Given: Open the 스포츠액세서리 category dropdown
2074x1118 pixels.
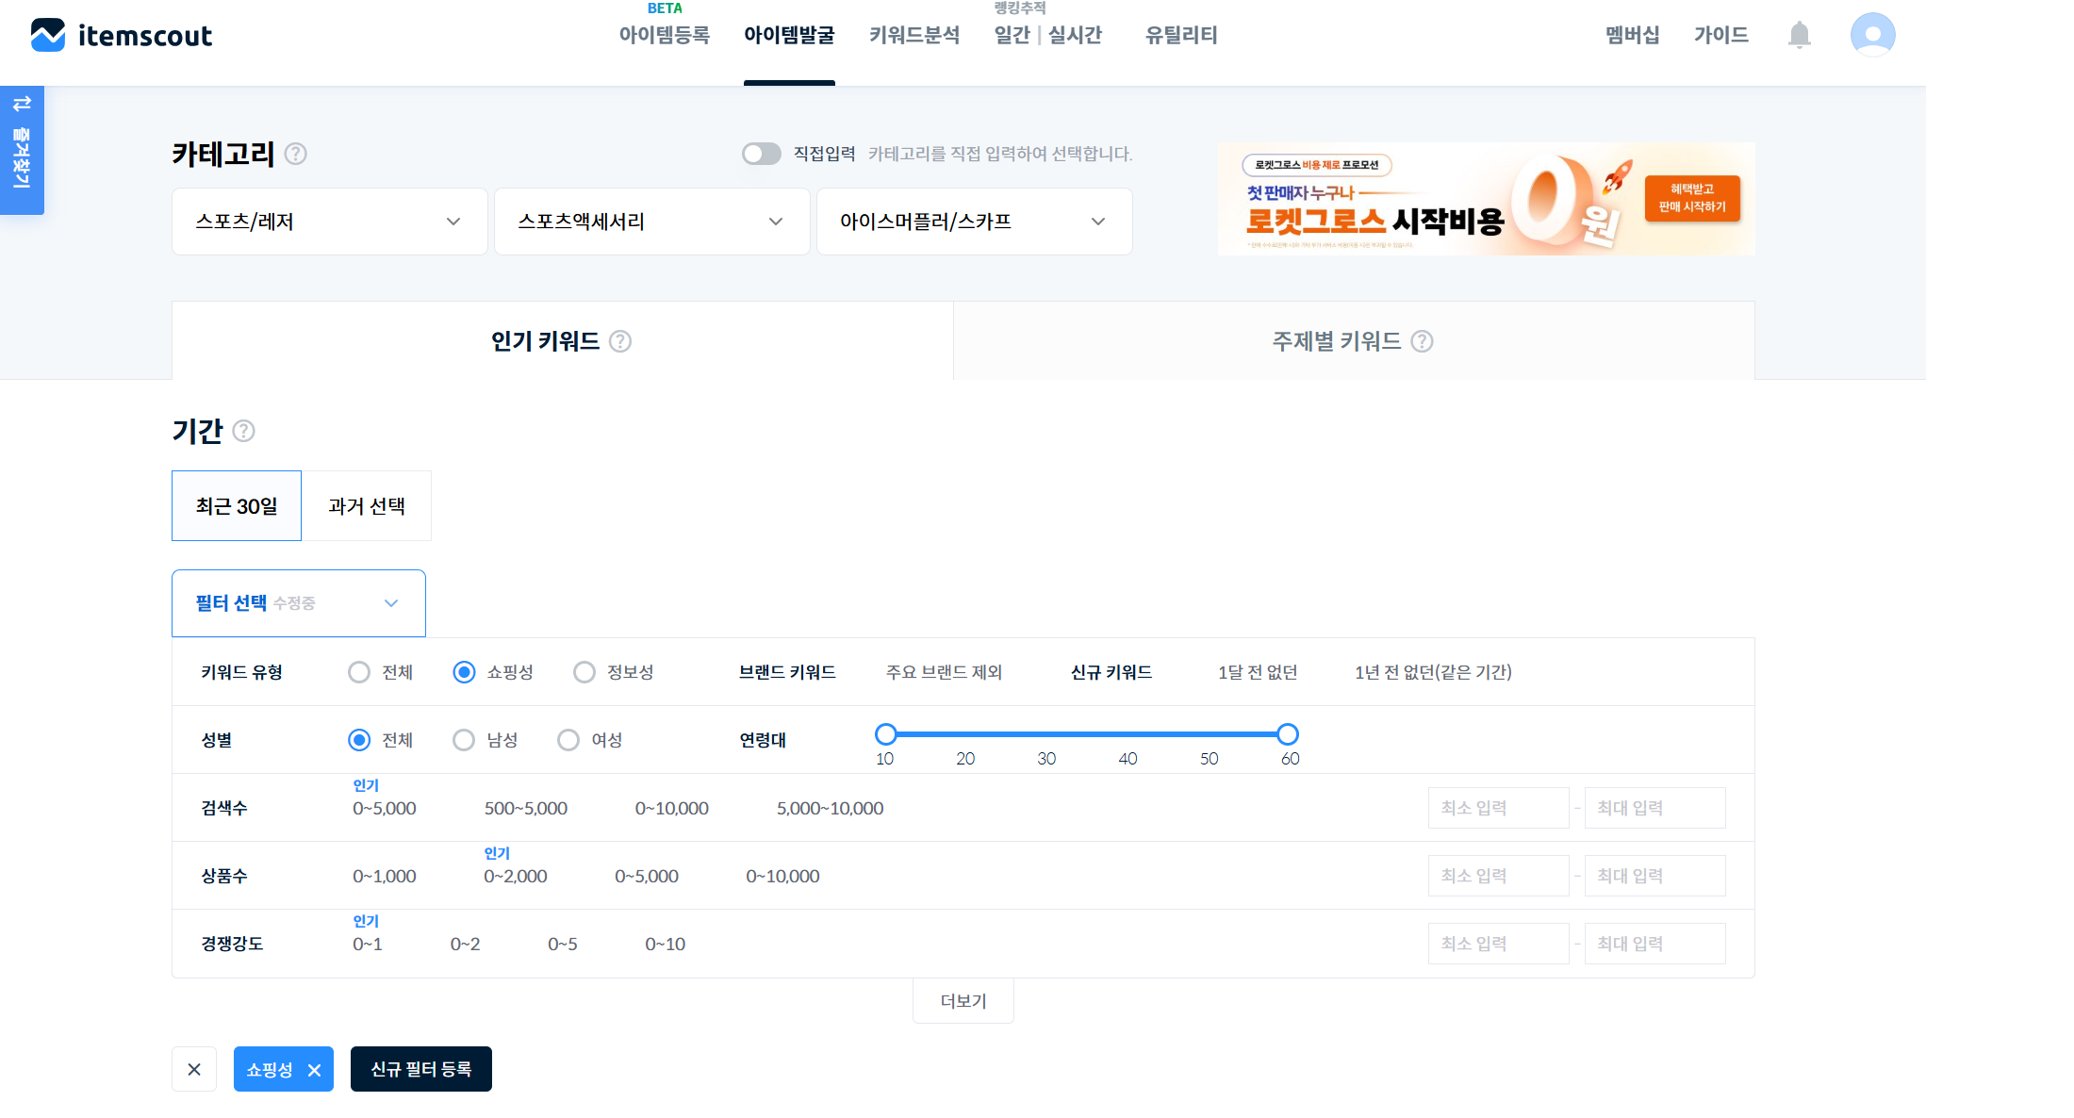Looking at the screenshot, I should coord(652,222).
